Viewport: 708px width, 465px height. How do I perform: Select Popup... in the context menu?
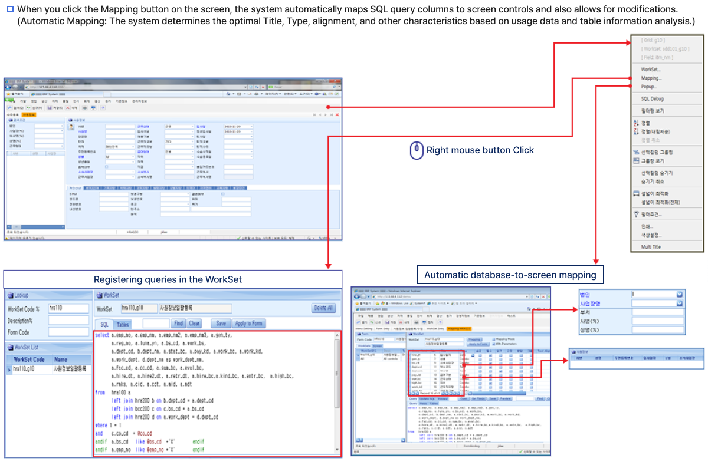point(649,87)
